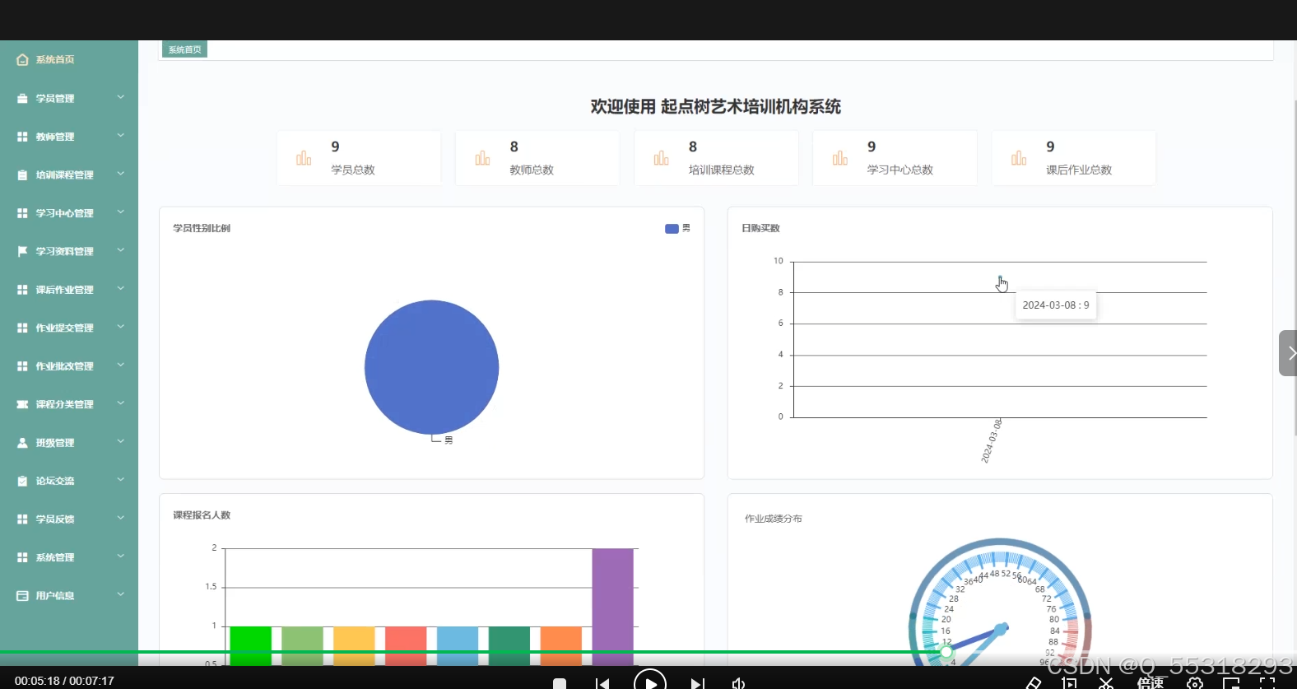Click the purple bar in 课程报名人数 chart

tap(613, 607)
